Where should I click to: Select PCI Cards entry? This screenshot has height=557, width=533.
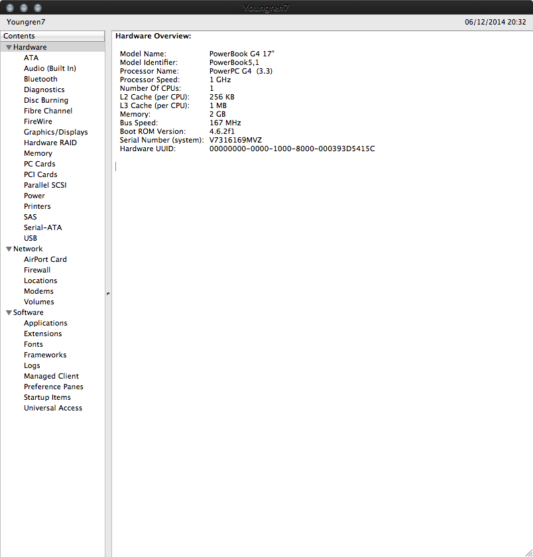pyautogui.click(x=40, y=174)
